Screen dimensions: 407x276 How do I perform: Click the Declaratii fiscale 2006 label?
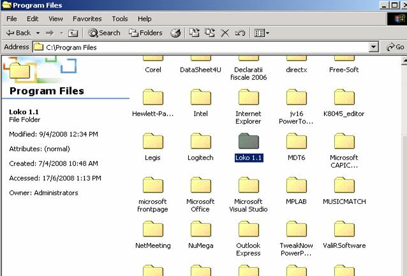click(249, 73)
